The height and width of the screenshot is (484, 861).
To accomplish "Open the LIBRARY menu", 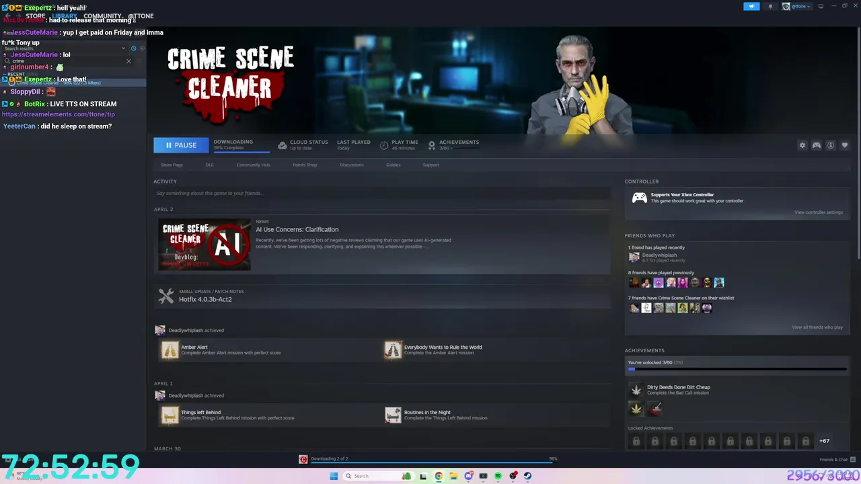I will tap(65, 16).
